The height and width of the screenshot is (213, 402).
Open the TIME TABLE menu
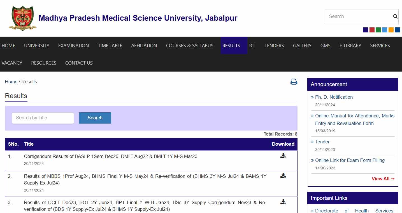tap(110, 45)
